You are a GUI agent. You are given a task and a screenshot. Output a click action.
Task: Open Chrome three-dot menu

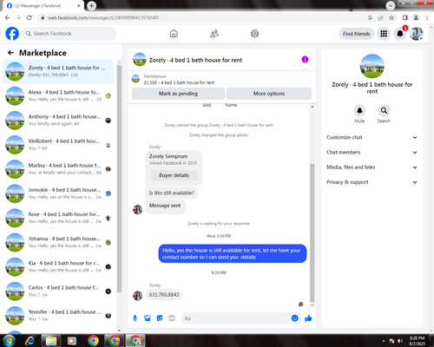[x=427, y=17]
